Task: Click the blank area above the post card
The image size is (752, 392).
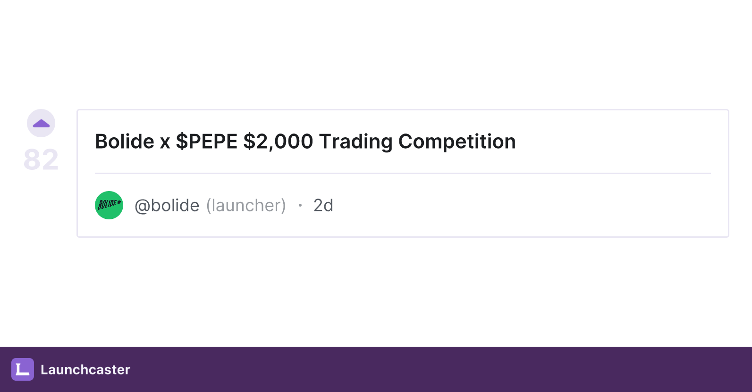Action: (x=376, y=54)
